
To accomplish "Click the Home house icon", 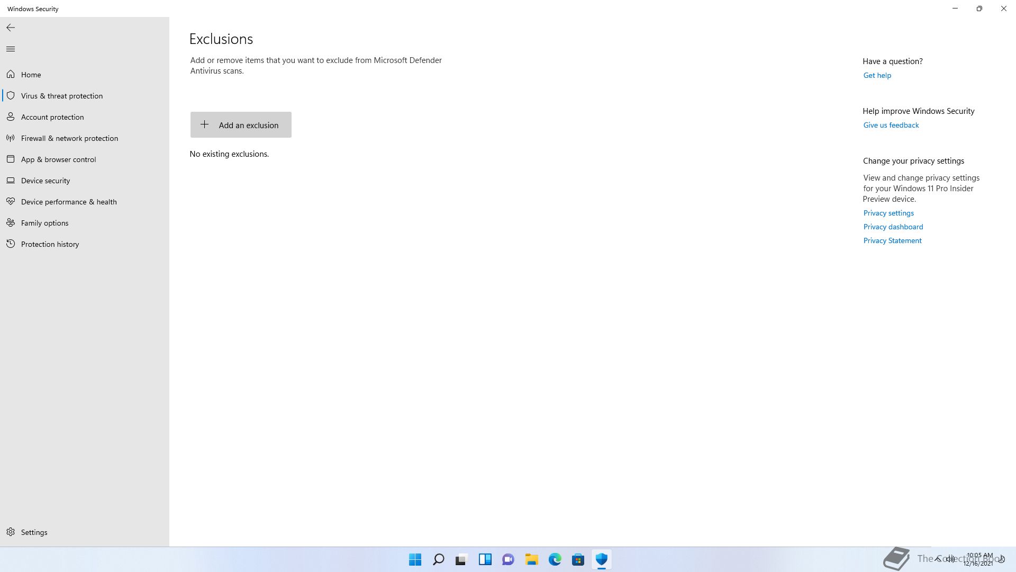I will [x=11, y=74].
